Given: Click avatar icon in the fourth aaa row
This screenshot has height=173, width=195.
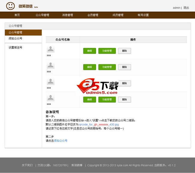Looking at the screenshot, I should point(51,98).
